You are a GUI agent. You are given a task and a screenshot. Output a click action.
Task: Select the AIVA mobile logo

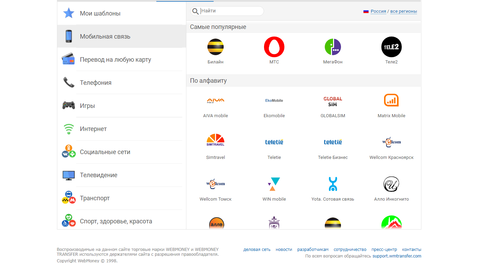tap(215, 101)
